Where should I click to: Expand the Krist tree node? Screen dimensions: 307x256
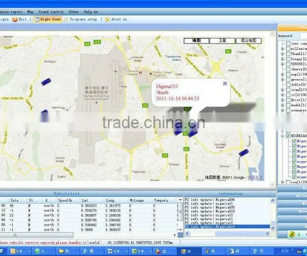(282, 100)
